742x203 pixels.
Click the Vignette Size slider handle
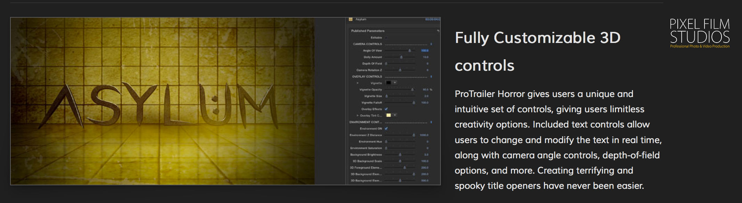coord(387,96)
